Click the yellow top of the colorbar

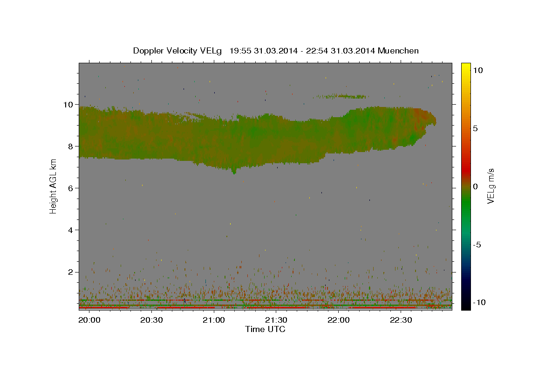[465, 67]
